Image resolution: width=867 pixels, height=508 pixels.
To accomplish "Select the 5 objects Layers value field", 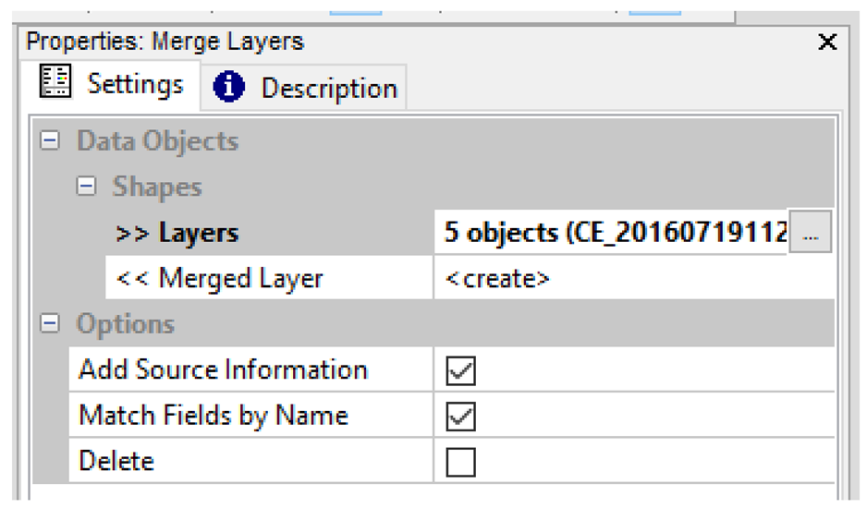I will coord(610,233).
